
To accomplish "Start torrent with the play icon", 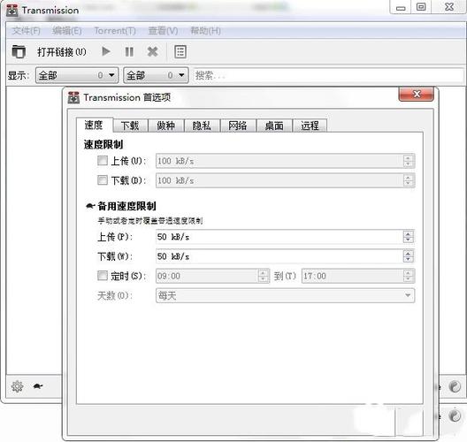I will [x=106, y=51].
